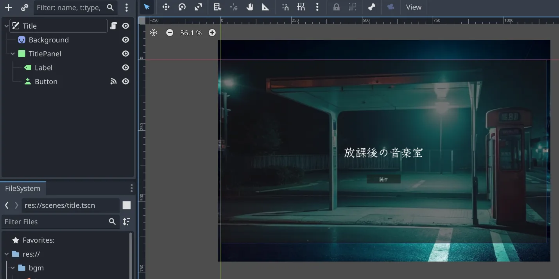This screenshot has height=279, width=559.
Task: Collapse the TitlePanel tree node
Action: coord(13,54)
